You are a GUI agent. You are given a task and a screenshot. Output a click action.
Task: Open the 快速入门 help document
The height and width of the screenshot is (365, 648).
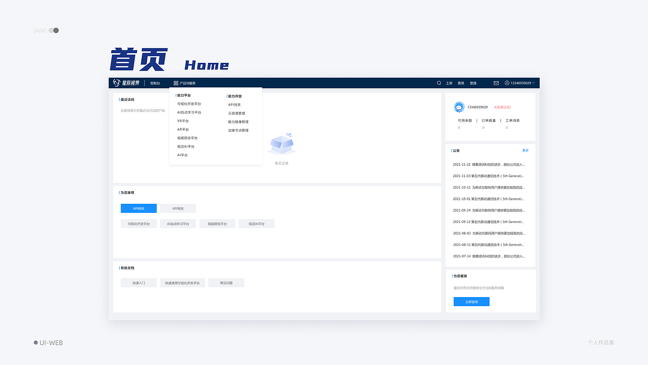(139, 283)
